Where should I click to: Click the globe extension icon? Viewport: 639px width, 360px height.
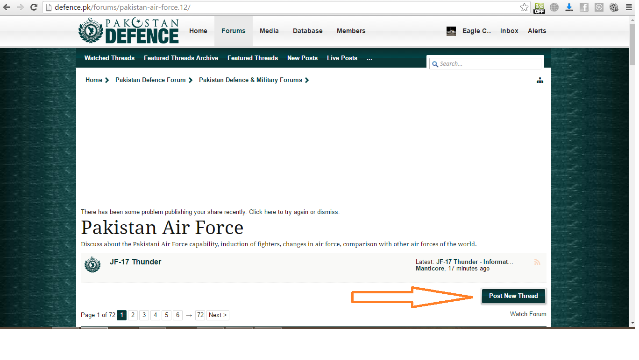coord(554,7)
